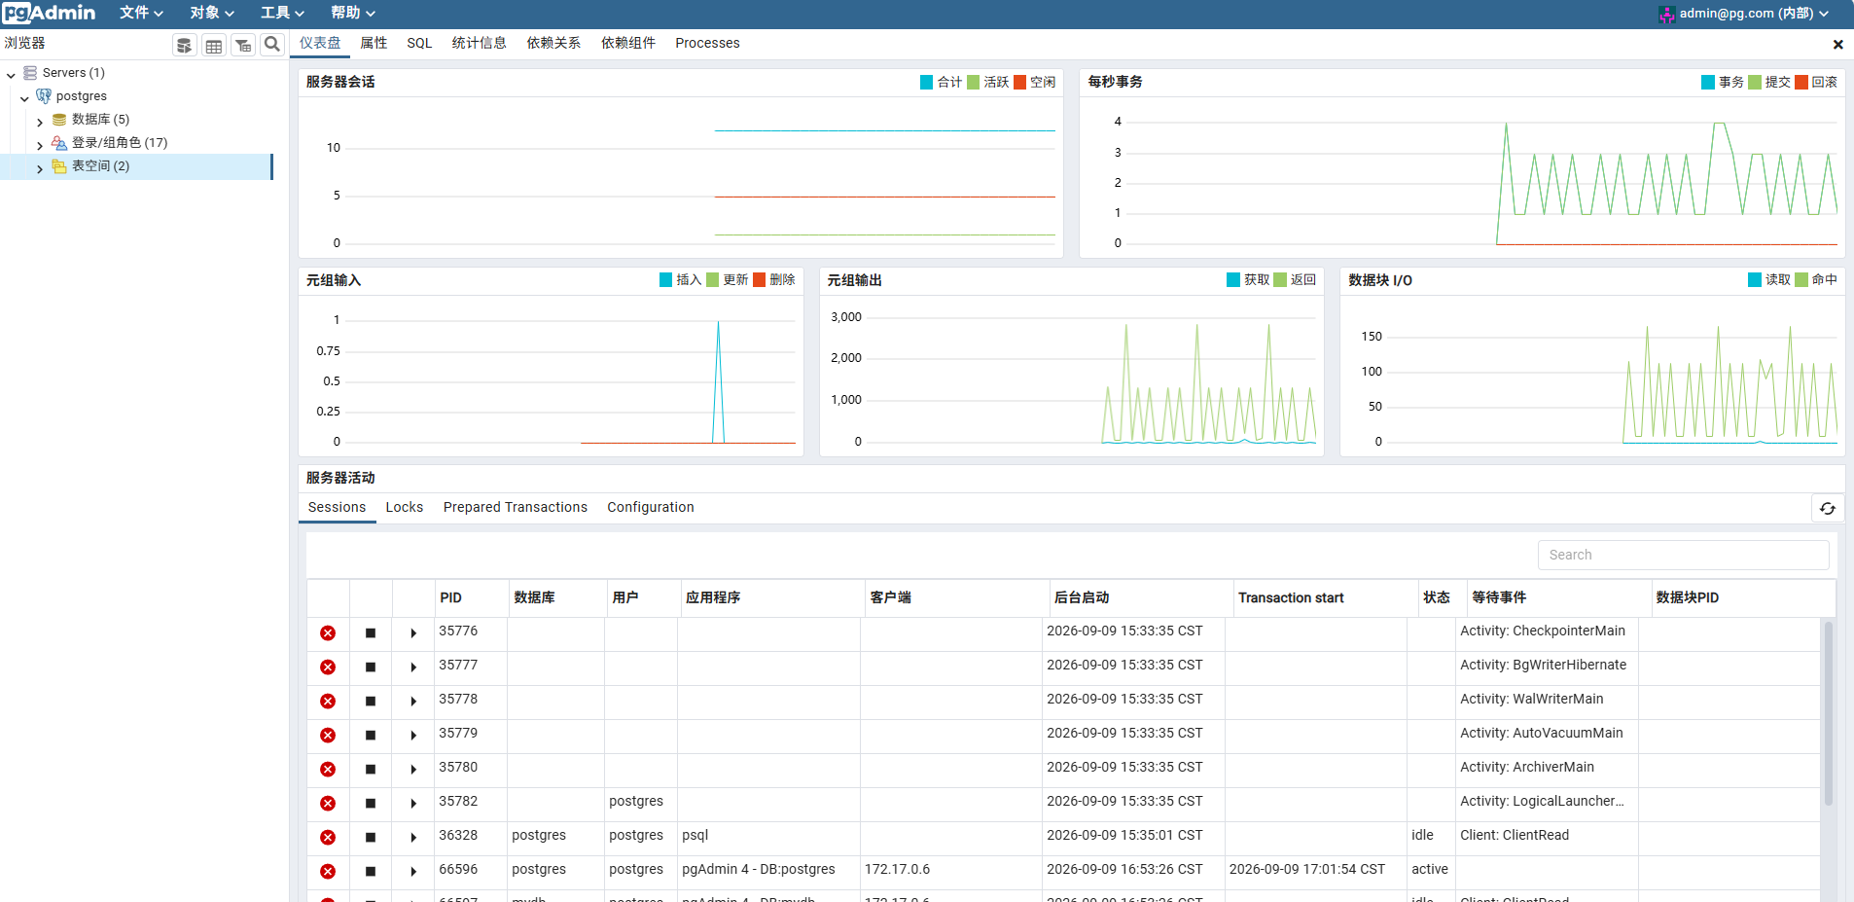Click the View Data grid icon
1854x902 pixels.
(x=214, y=45)
